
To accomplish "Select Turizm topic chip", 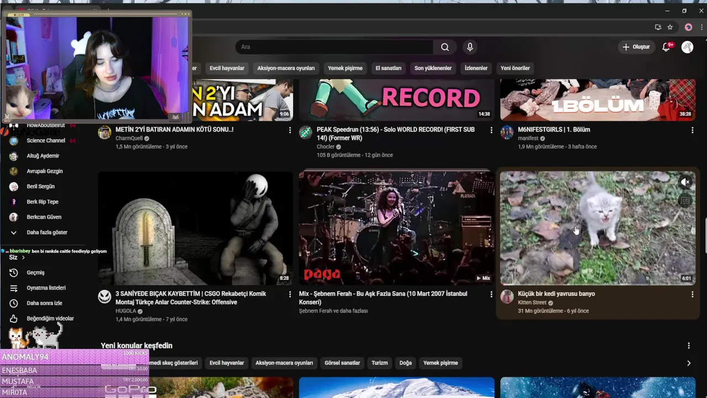I will (x=379, y=363).
